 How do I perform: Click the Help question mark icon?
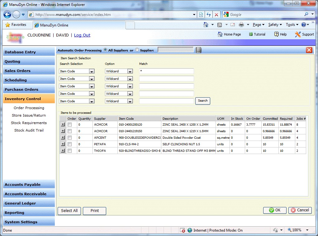276,34
